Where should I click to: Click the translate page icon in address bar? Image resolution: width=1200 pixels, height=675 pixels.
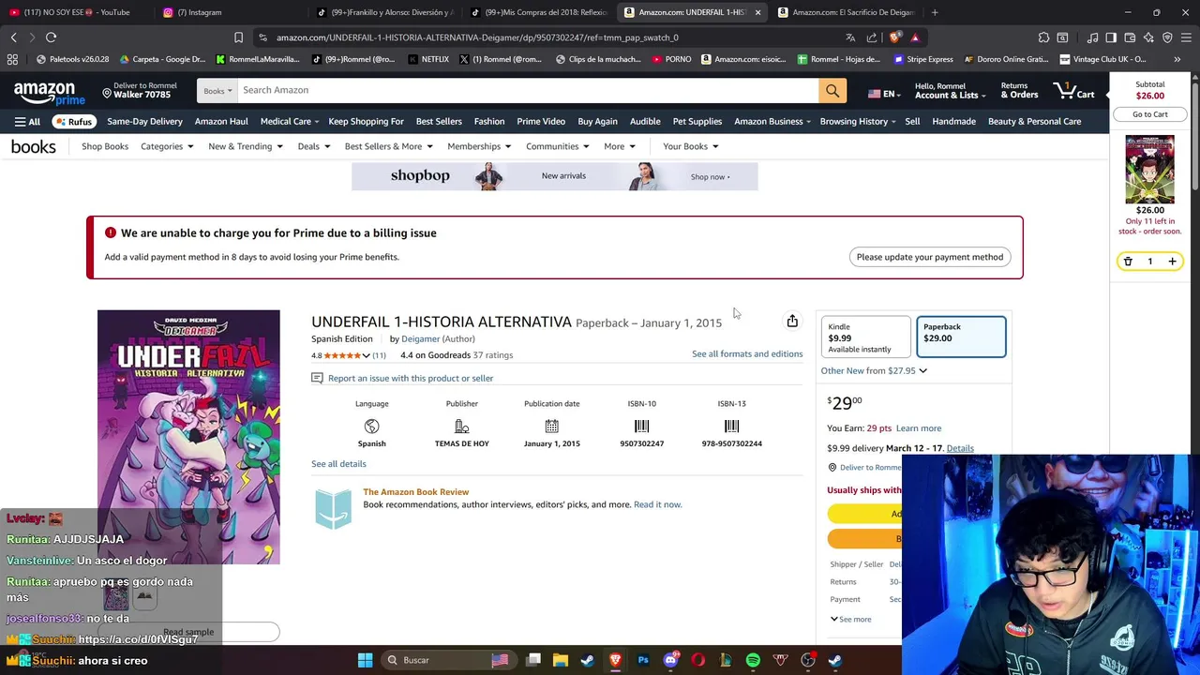click(850, 37)
